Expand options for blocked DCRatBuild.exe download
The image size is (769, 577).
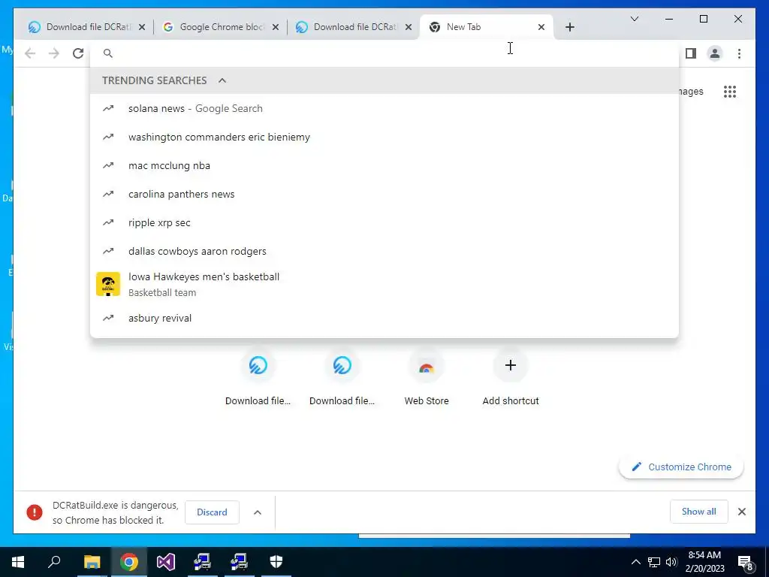258,512
